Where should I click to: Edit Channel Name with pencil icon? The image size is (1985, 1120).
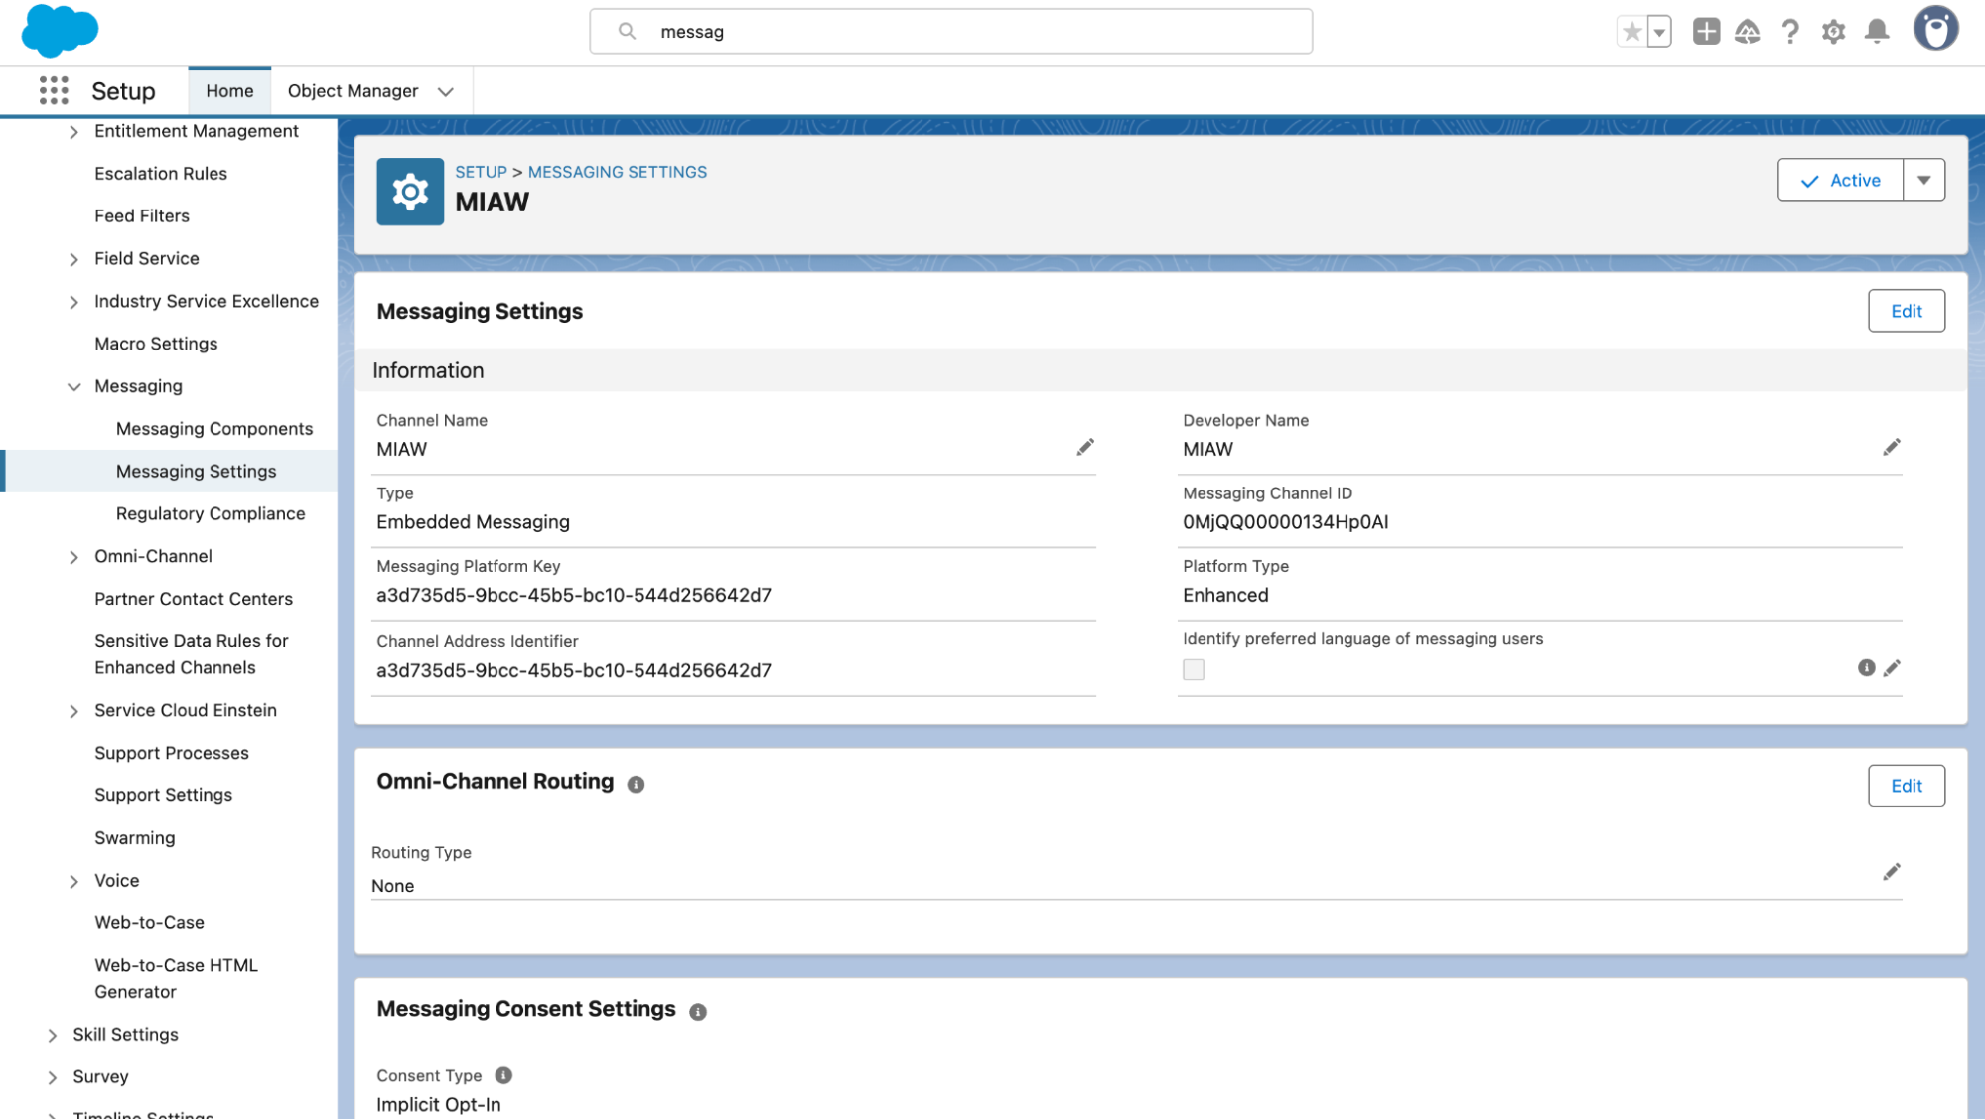pos(1085,448)
